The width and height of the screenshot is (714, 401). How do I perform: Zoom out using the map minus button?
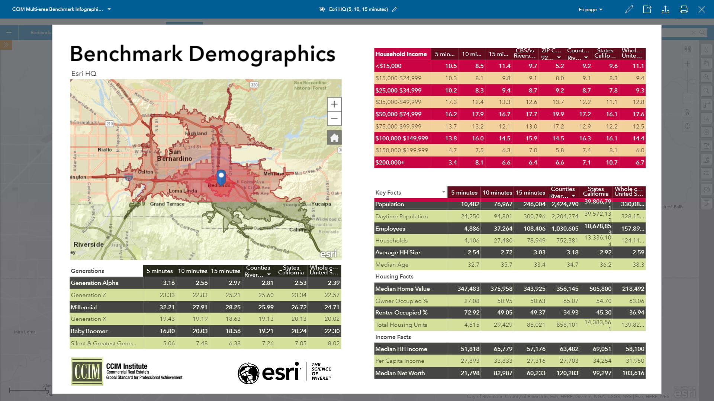click(334, 118)
